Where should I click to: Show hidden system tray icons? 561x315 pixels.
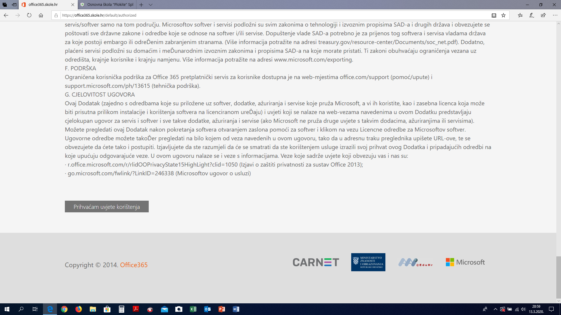[495, 309]
